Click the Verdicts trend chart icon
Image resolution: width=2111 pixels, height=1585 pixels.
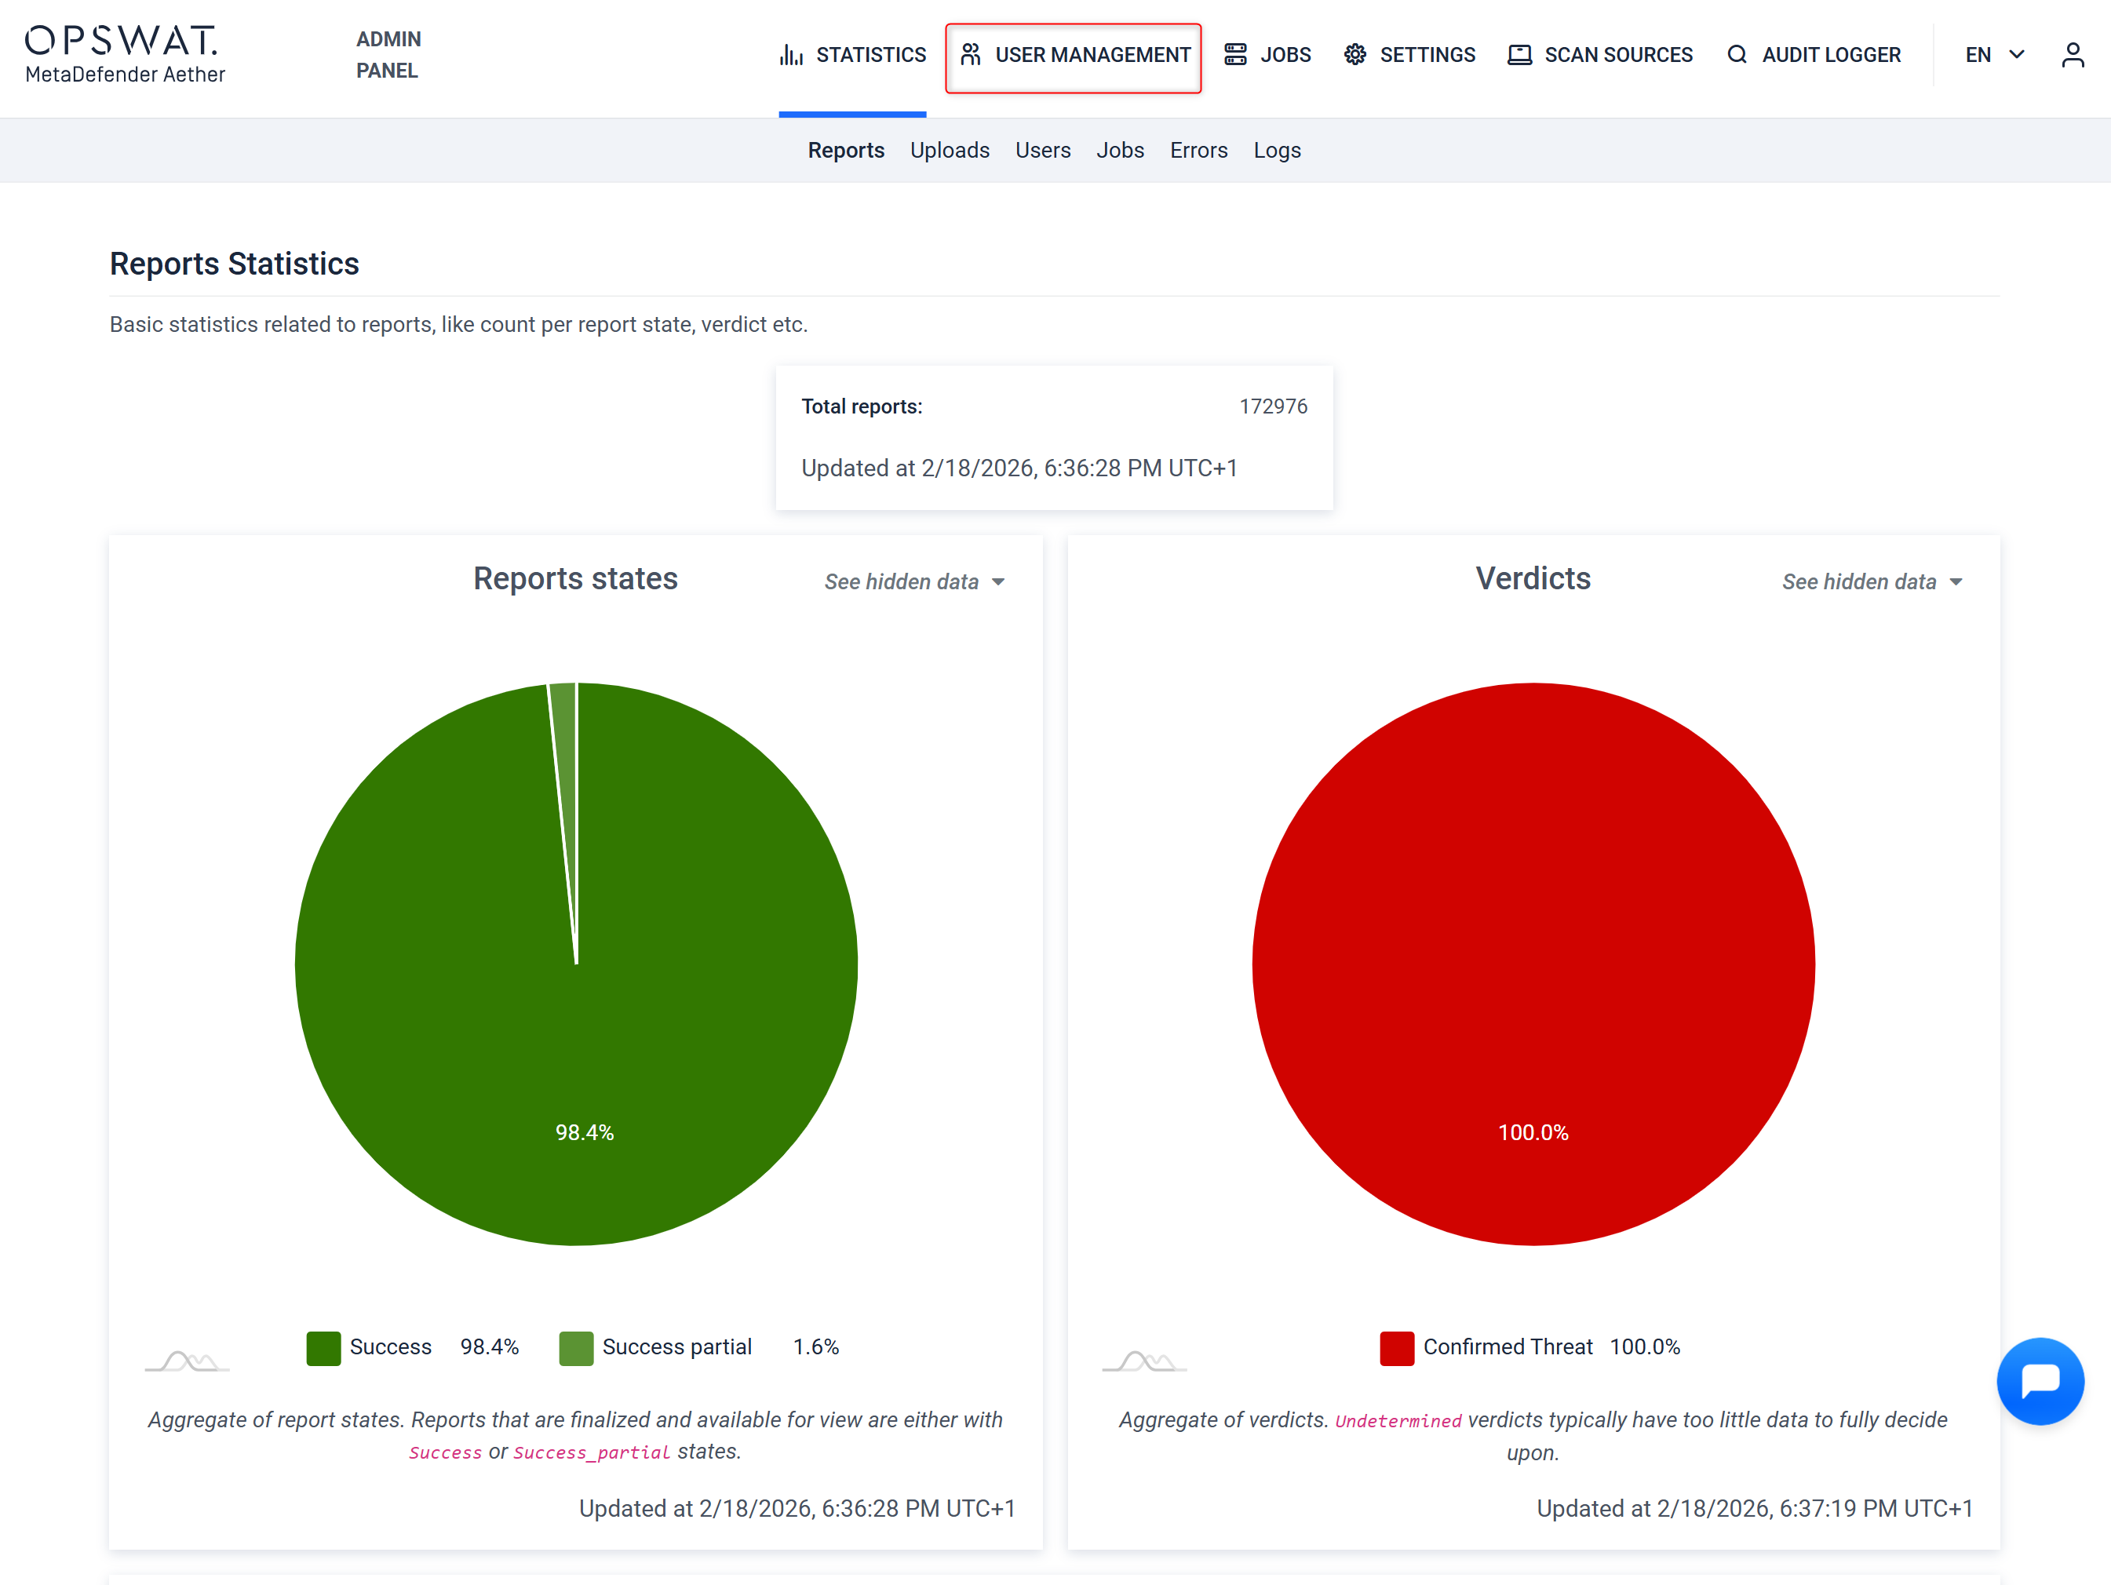(1144, 1359)
